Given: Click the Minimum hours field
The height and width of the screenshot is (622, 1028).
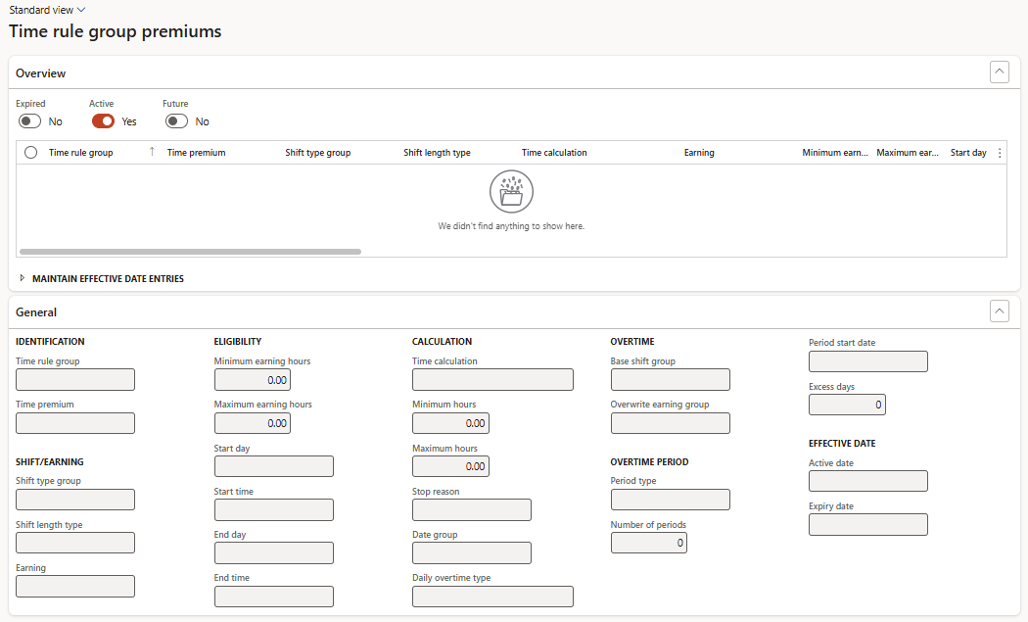Looking at the screenshot, I should (x=450, y=423).
